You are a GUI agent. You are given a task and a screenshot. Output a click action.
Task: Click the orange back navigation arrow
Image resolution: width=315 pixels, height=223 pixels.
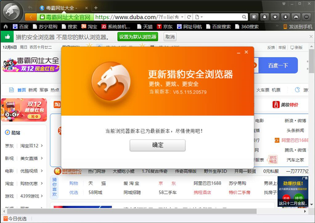[31, 17]
